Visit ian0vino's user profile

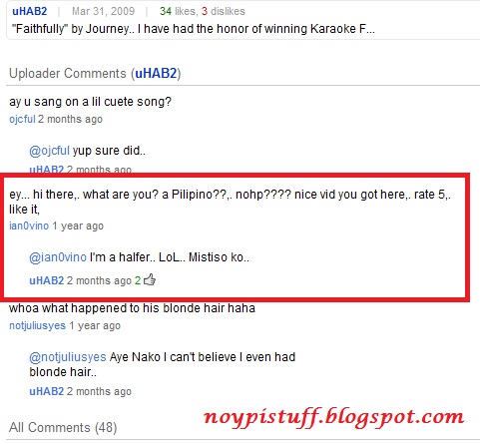29,225
